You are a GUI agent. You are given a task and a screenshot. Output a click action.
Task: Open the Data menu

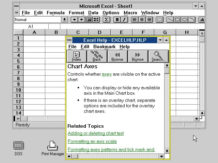[x=93, y=13]
